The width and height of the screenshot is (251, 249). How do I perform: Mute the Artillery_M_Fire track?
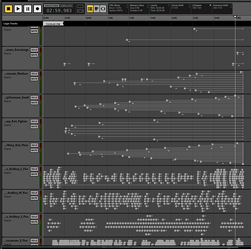tap(34, 198)
